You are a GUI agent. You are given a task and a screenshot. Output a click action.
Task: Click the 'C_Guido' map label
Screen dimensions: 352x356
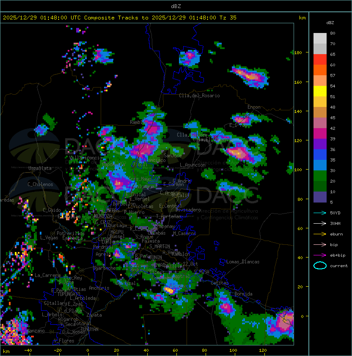52,210
